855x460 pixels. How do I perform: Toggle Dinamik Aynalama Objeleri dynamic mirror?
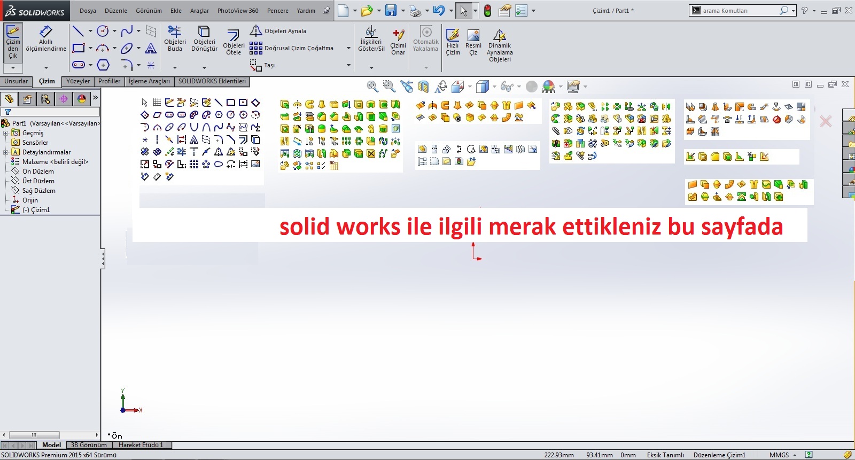click(500, 45)
